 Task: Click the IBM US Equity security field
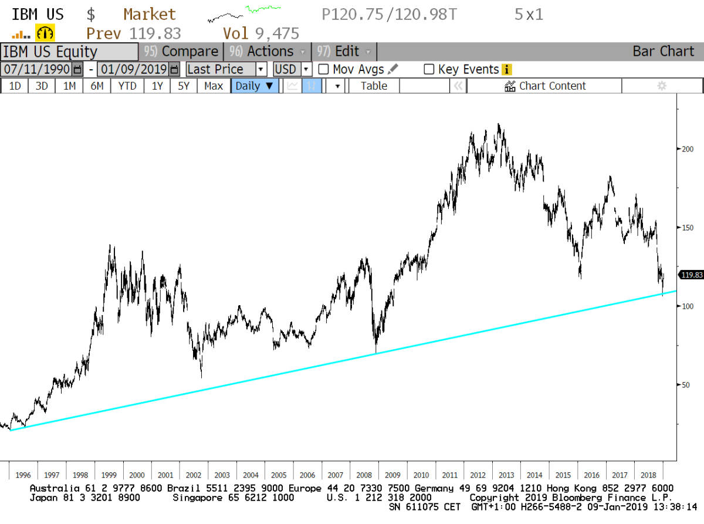pyautogui.click(x=69, y=51)
